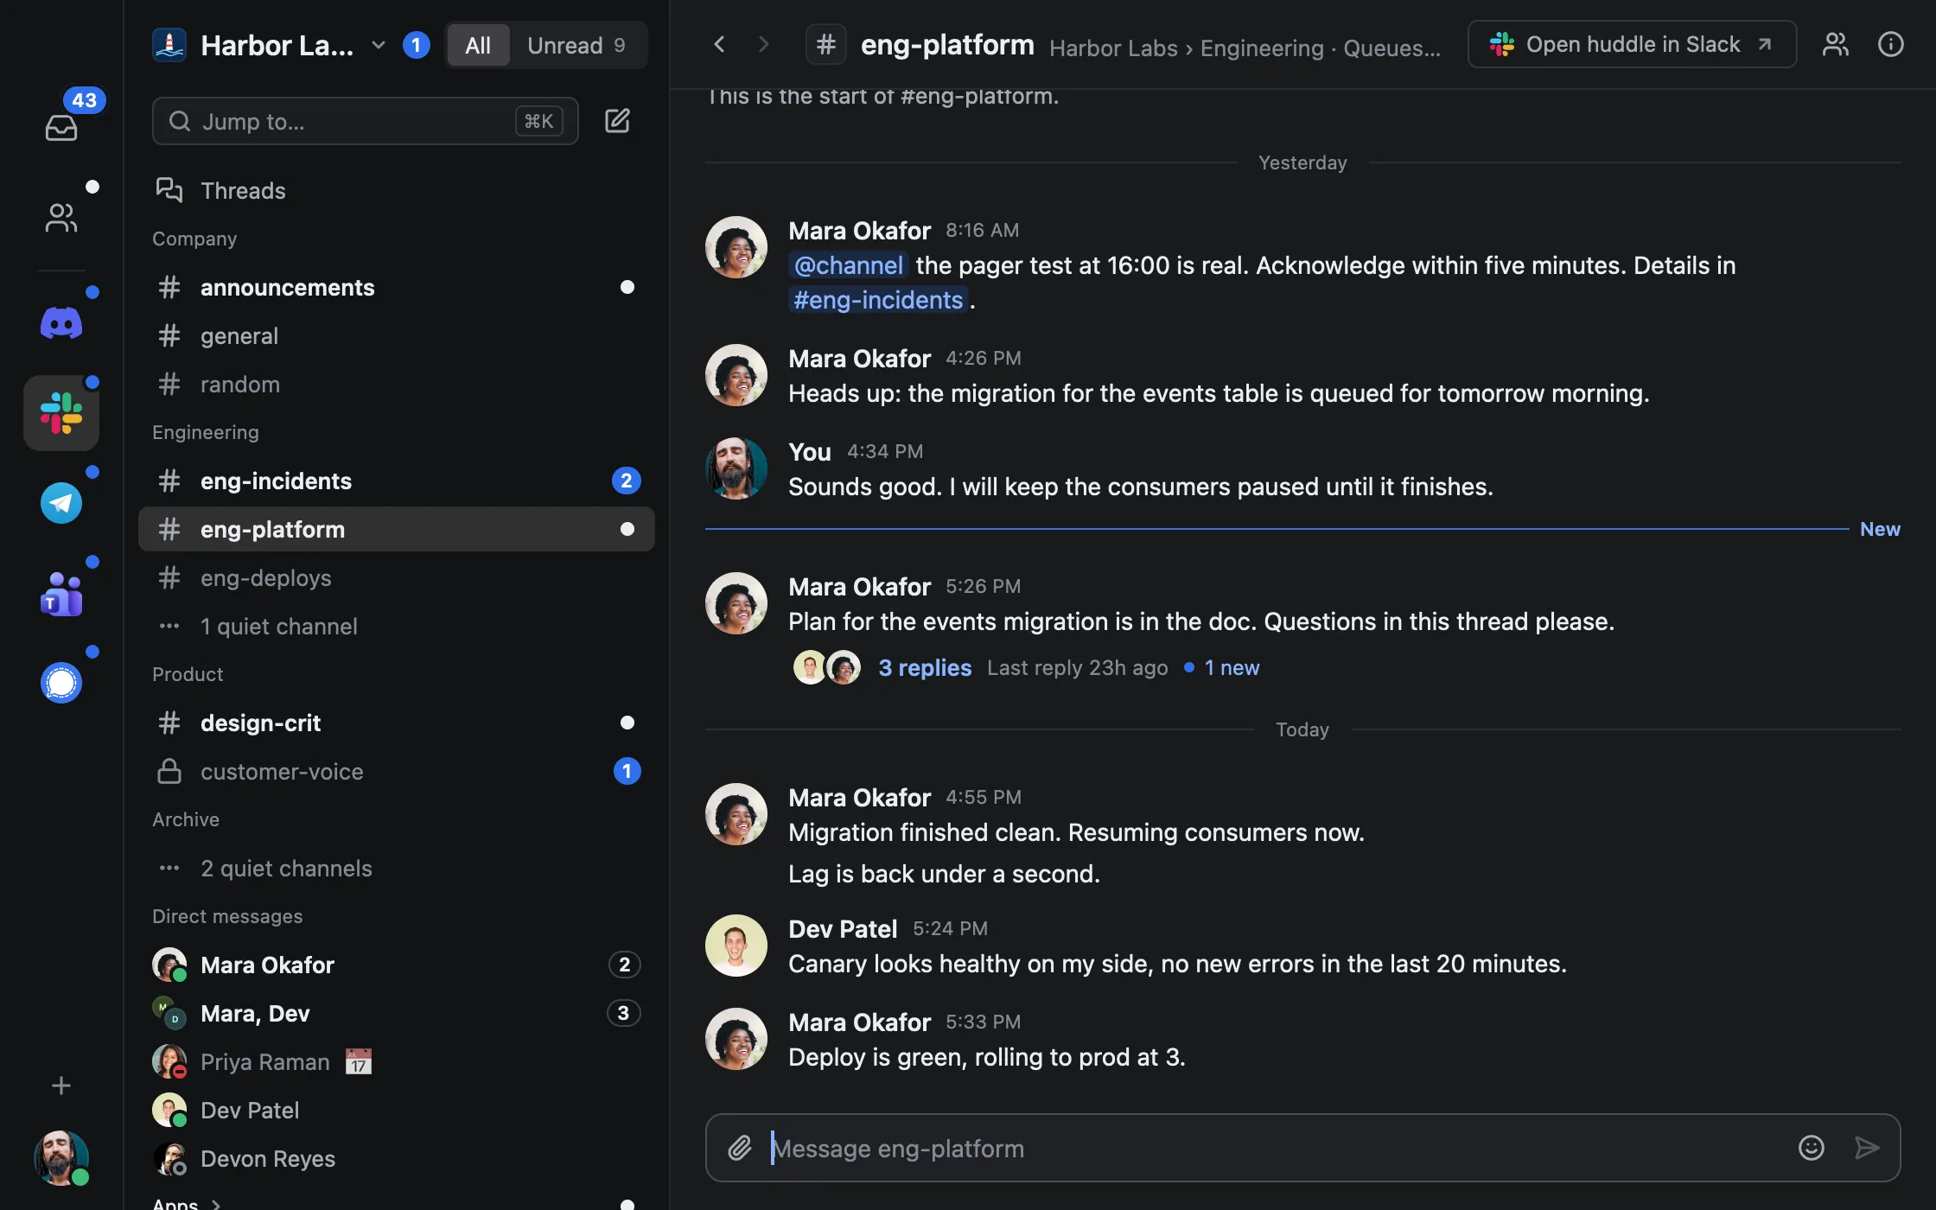Follow the #eng-incidents channel mention link
Image resolution: width=1936 pixels, height=1210 pixels.
click(x=878, y=300)
